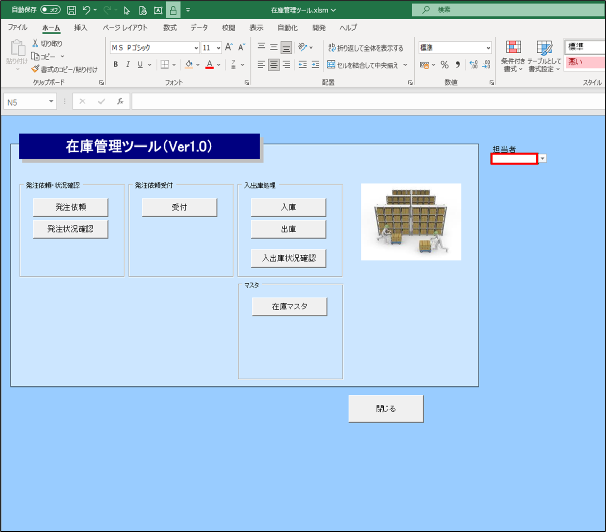The image size is (606, 532).
Task: Click the decrease decimal icon
Action: pyautogui.click(x=486, y=65)
